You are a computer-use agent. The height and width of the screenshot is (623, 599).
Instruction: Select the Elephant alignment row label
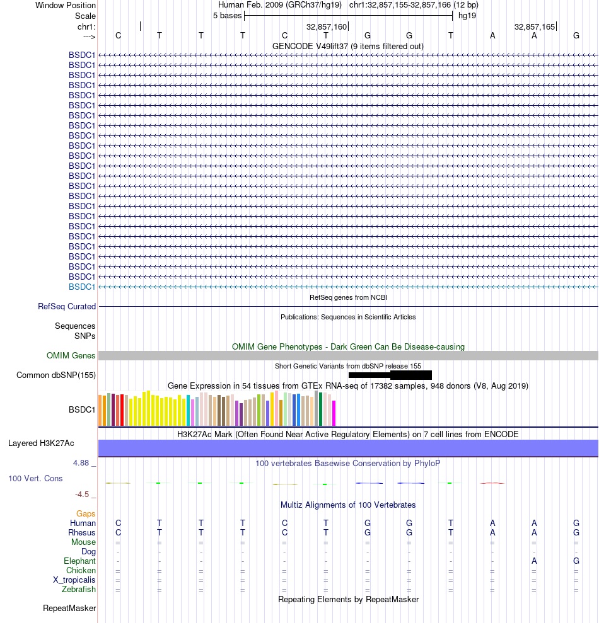tap(79, 561)
